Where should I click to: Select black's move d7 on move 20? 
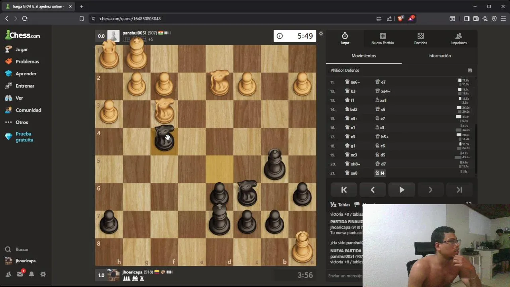click(x=381, y=164)
